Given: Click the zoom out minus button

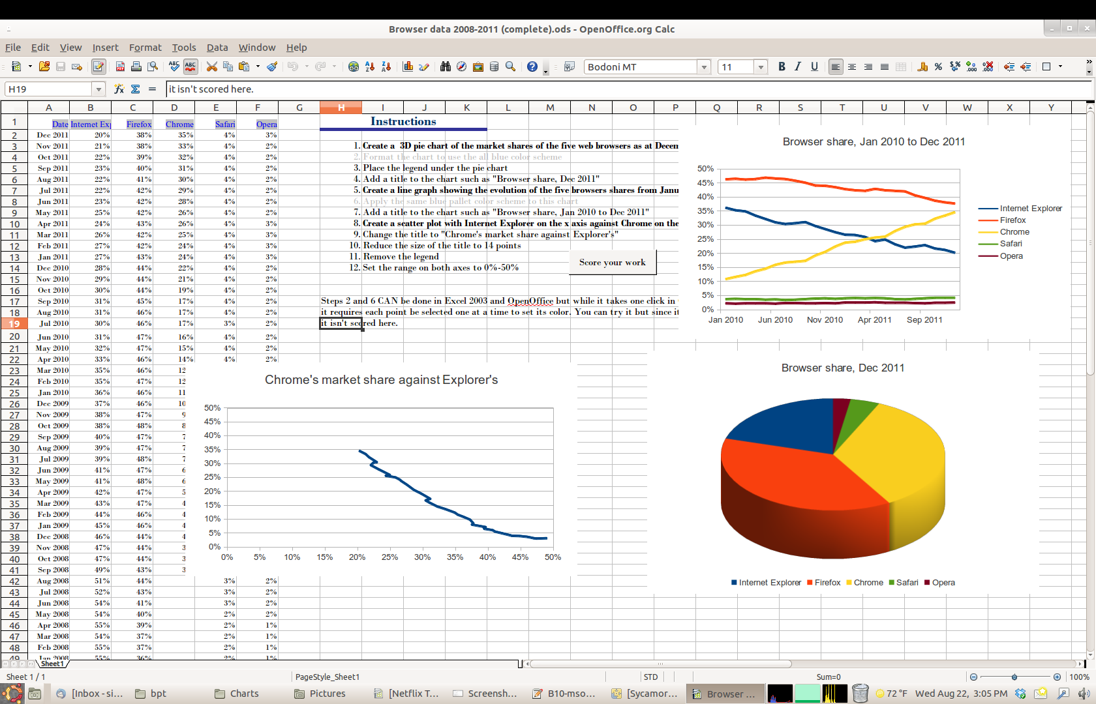Looking at the screenshot, I should (973, 677).
